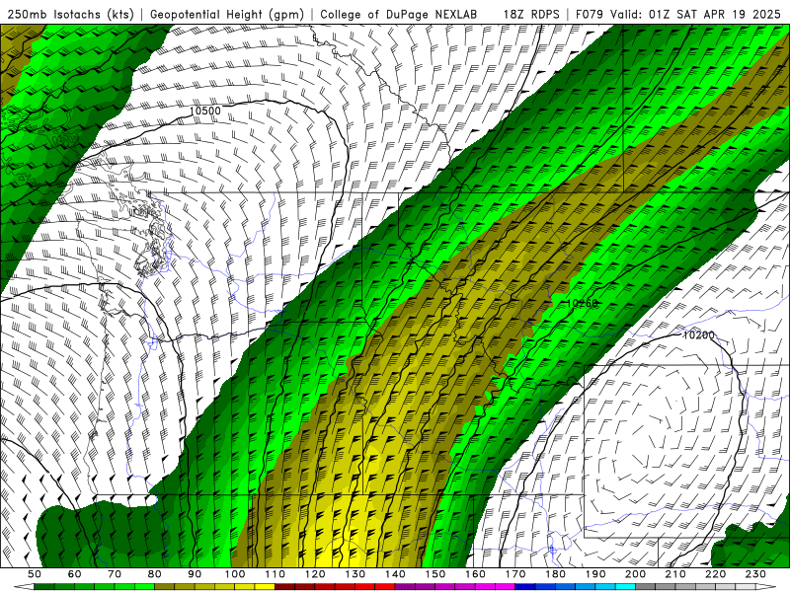Click the 10200 height contour label

(x=698, y=334)
